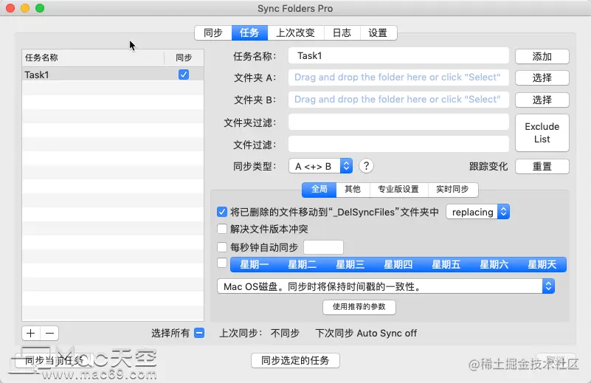The width and height of the screenshot is (591, 383).
Task: Select the 实时同步 sub-tab
Action: pos(453,190)
